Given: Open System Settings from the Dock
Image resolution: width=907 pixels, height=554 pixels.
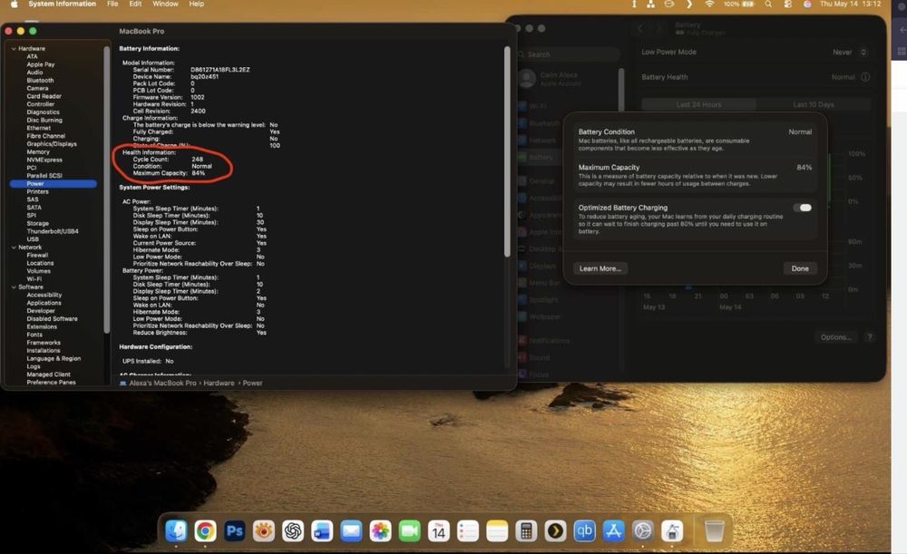Looking at the screenshot, I should 643,530.
